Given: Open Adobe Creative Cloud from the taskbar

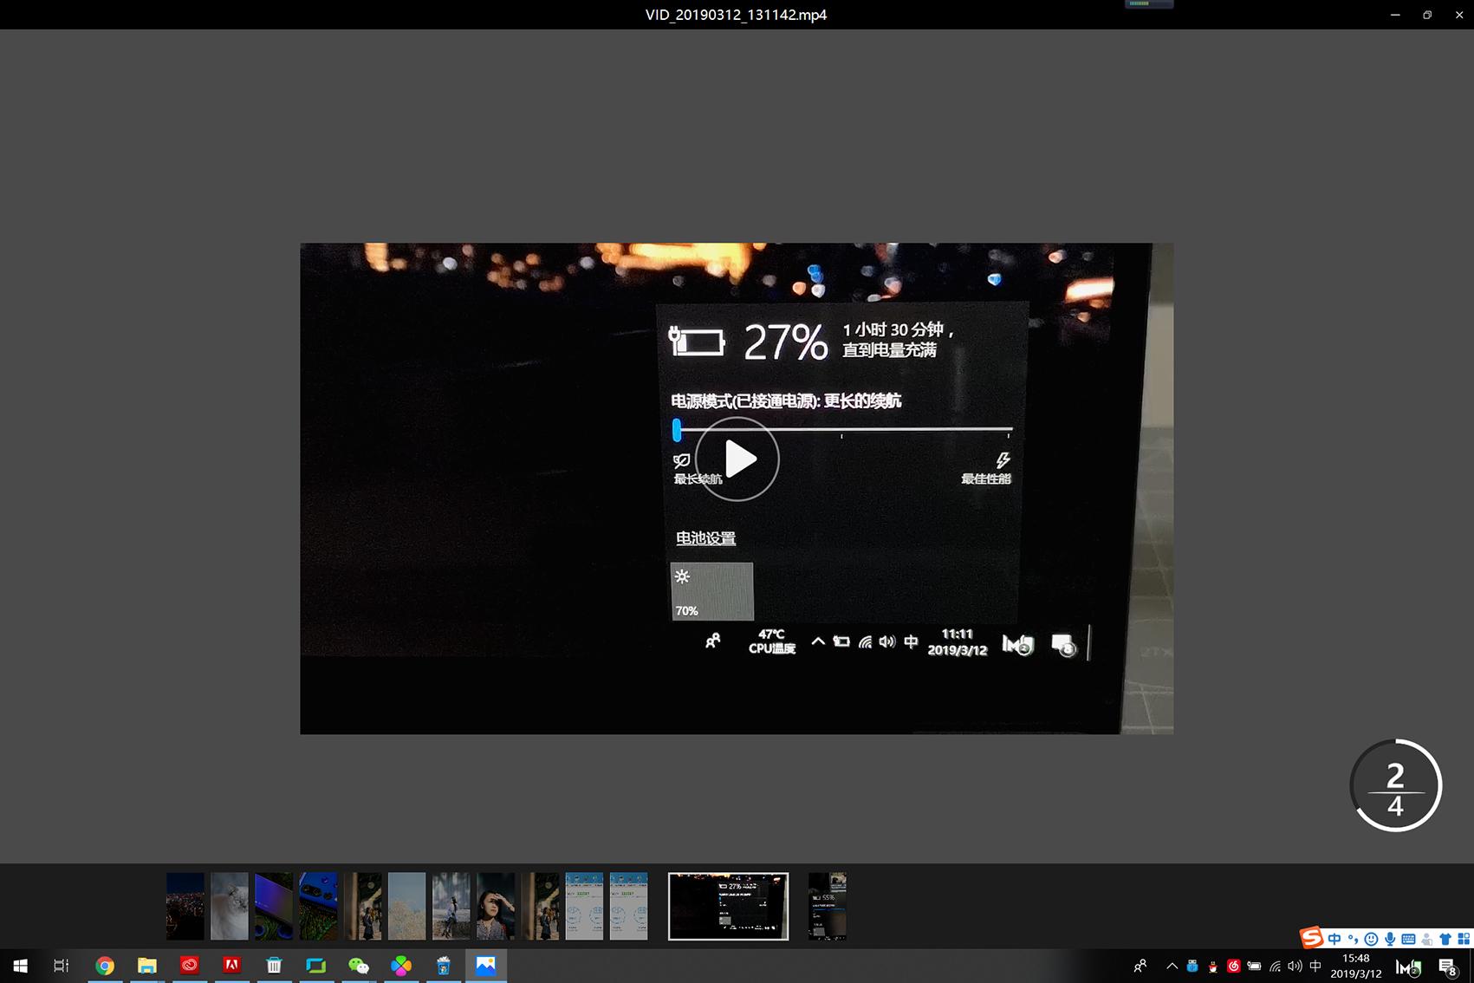Looking at the screenshot, I should [189, 965].
